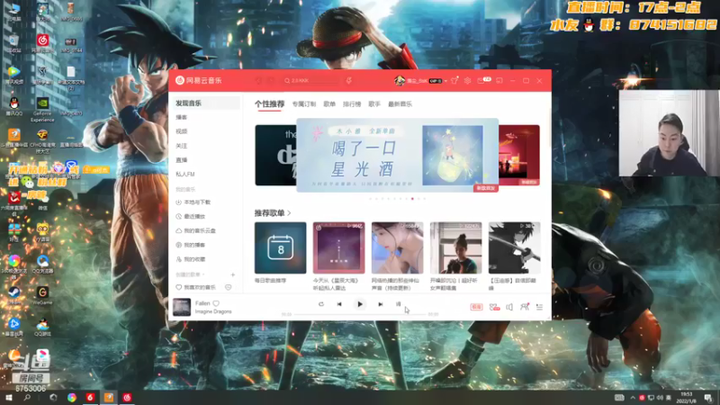Open 我的播客 in sidebar
The width and height of the screenshot is (720, 405).
[x=191, y=245]
